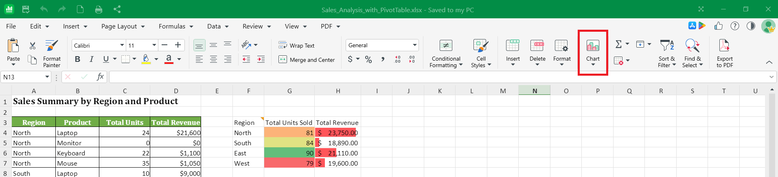Toggle dark mode half-circle icon
The image size is (778, 177).
pyautogui.click(x=751, y=26)
